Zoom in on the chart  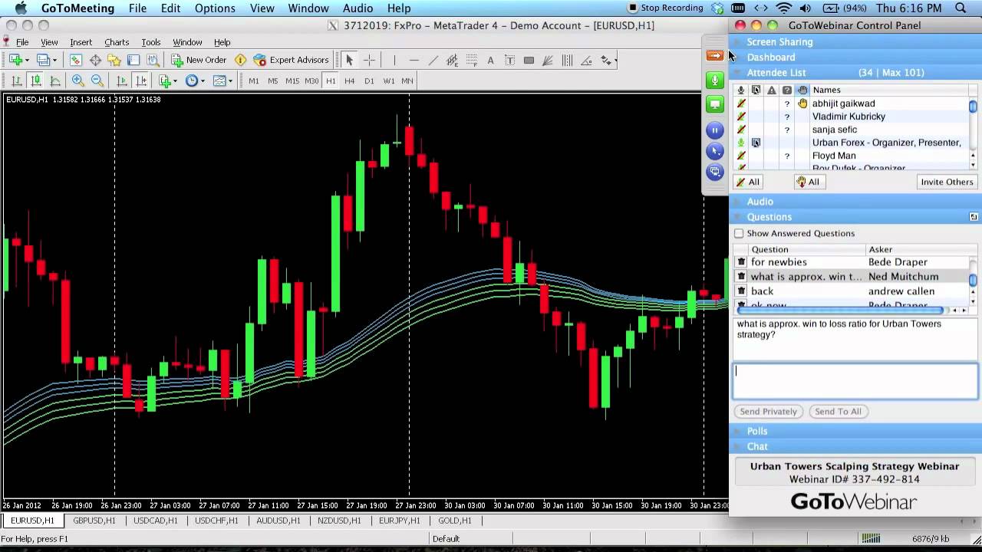click(77, 80)
